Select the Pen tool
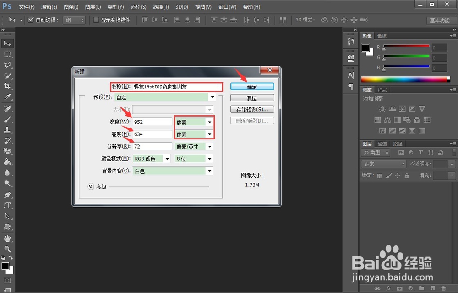458x293 pixels. click(x=7, y=195)
